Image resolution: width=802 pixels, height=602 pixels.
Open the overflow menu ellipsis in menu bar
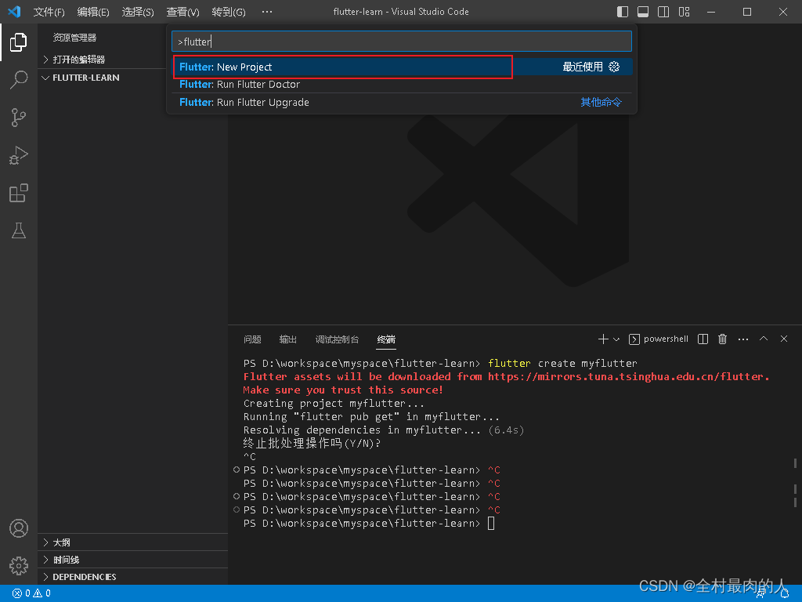coord(267,12)
